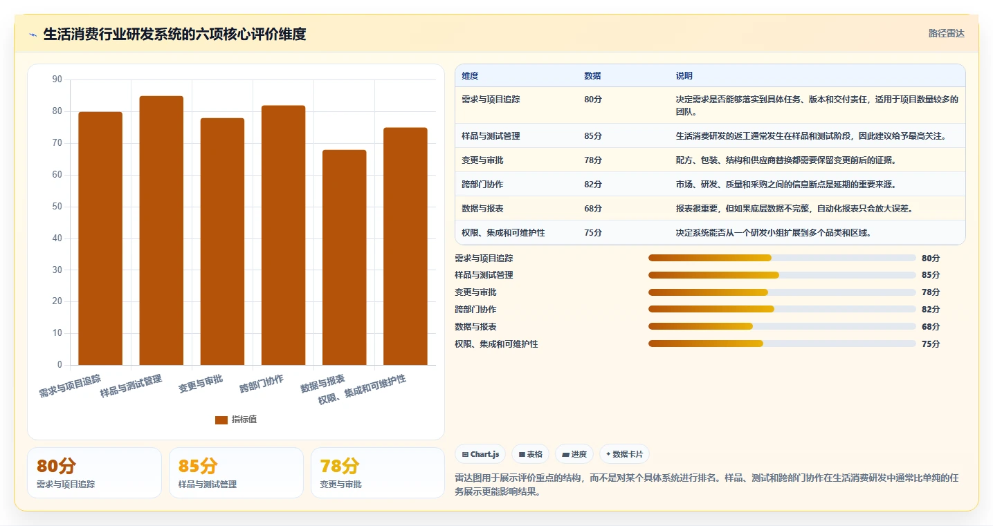Select the 数据卡片 tag chip

click(x=624, y=454)
